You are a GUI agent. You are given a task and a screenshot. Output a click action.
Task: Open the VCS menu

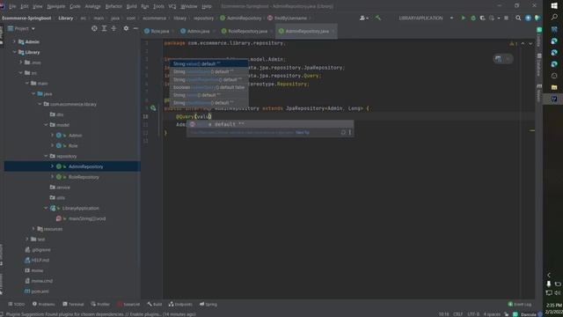pyautogui.click(x=172, y=6)
